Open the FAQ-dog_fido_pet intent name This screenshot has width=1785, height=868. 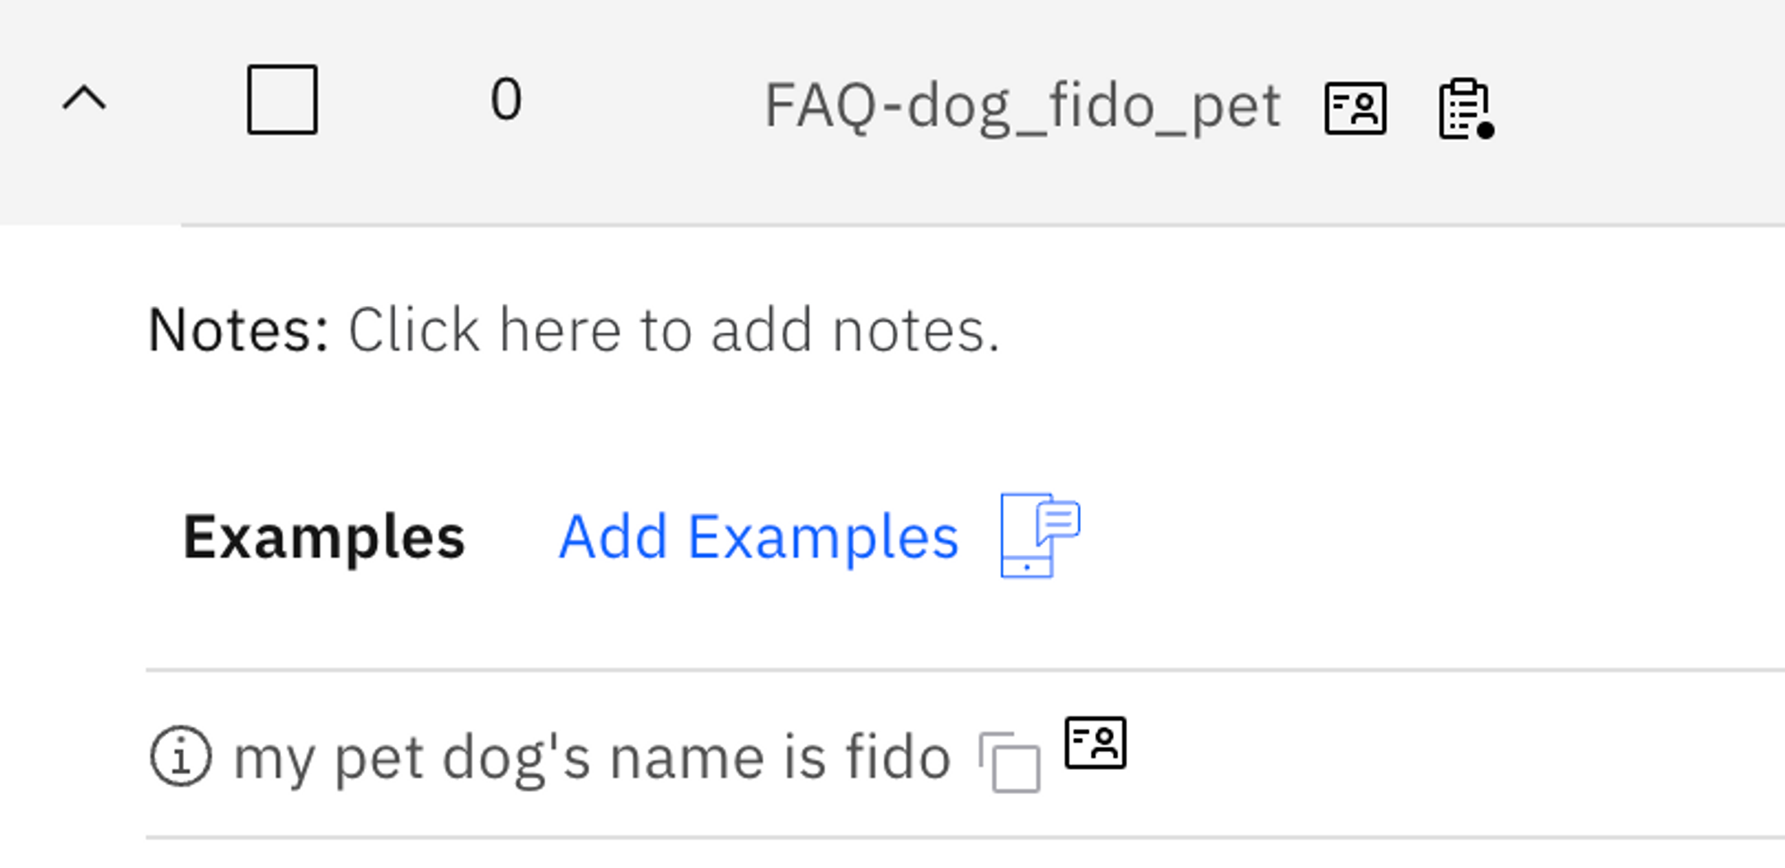(x=1023, y=106)
